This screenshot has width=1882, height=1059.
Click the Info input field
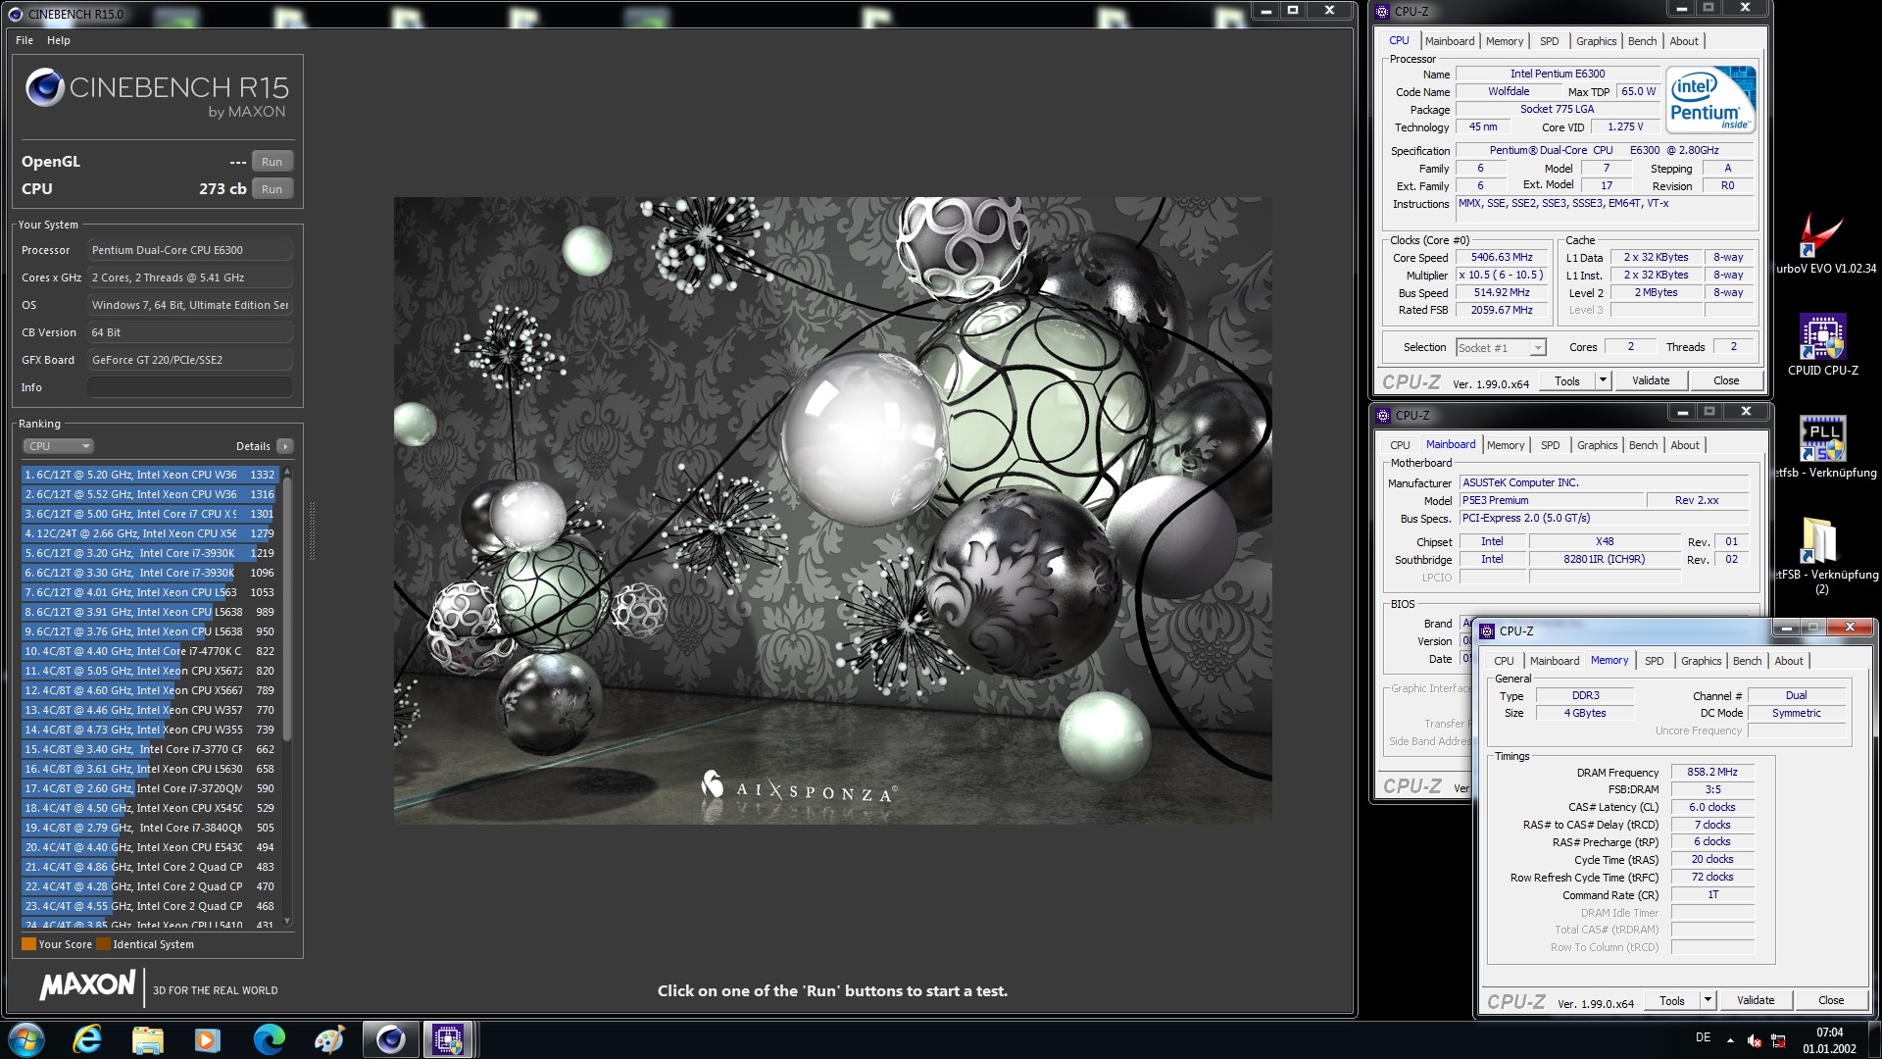point(190,387)
